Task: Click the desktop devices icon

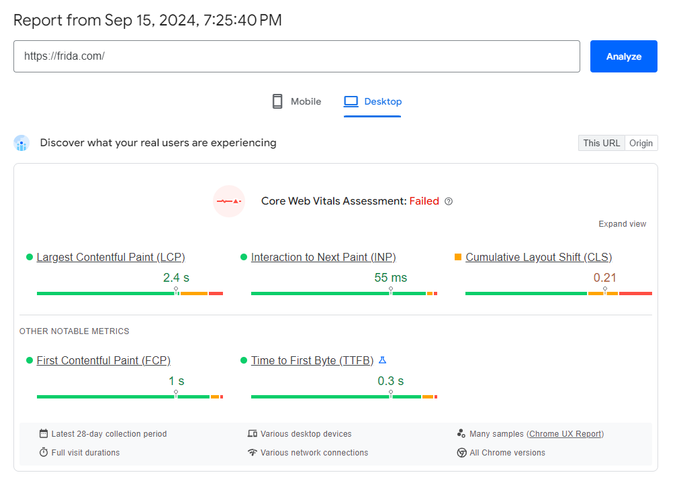Action: click(253, 434)
